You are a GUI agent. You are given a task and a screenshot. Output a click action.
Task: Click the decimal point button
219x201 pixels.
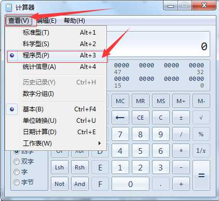(161, 184)
